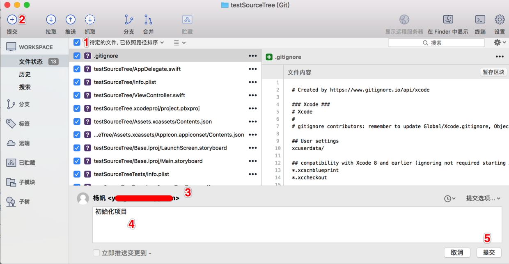Click the Commit (提交) toolbar icon

click(x=12, y=19)
